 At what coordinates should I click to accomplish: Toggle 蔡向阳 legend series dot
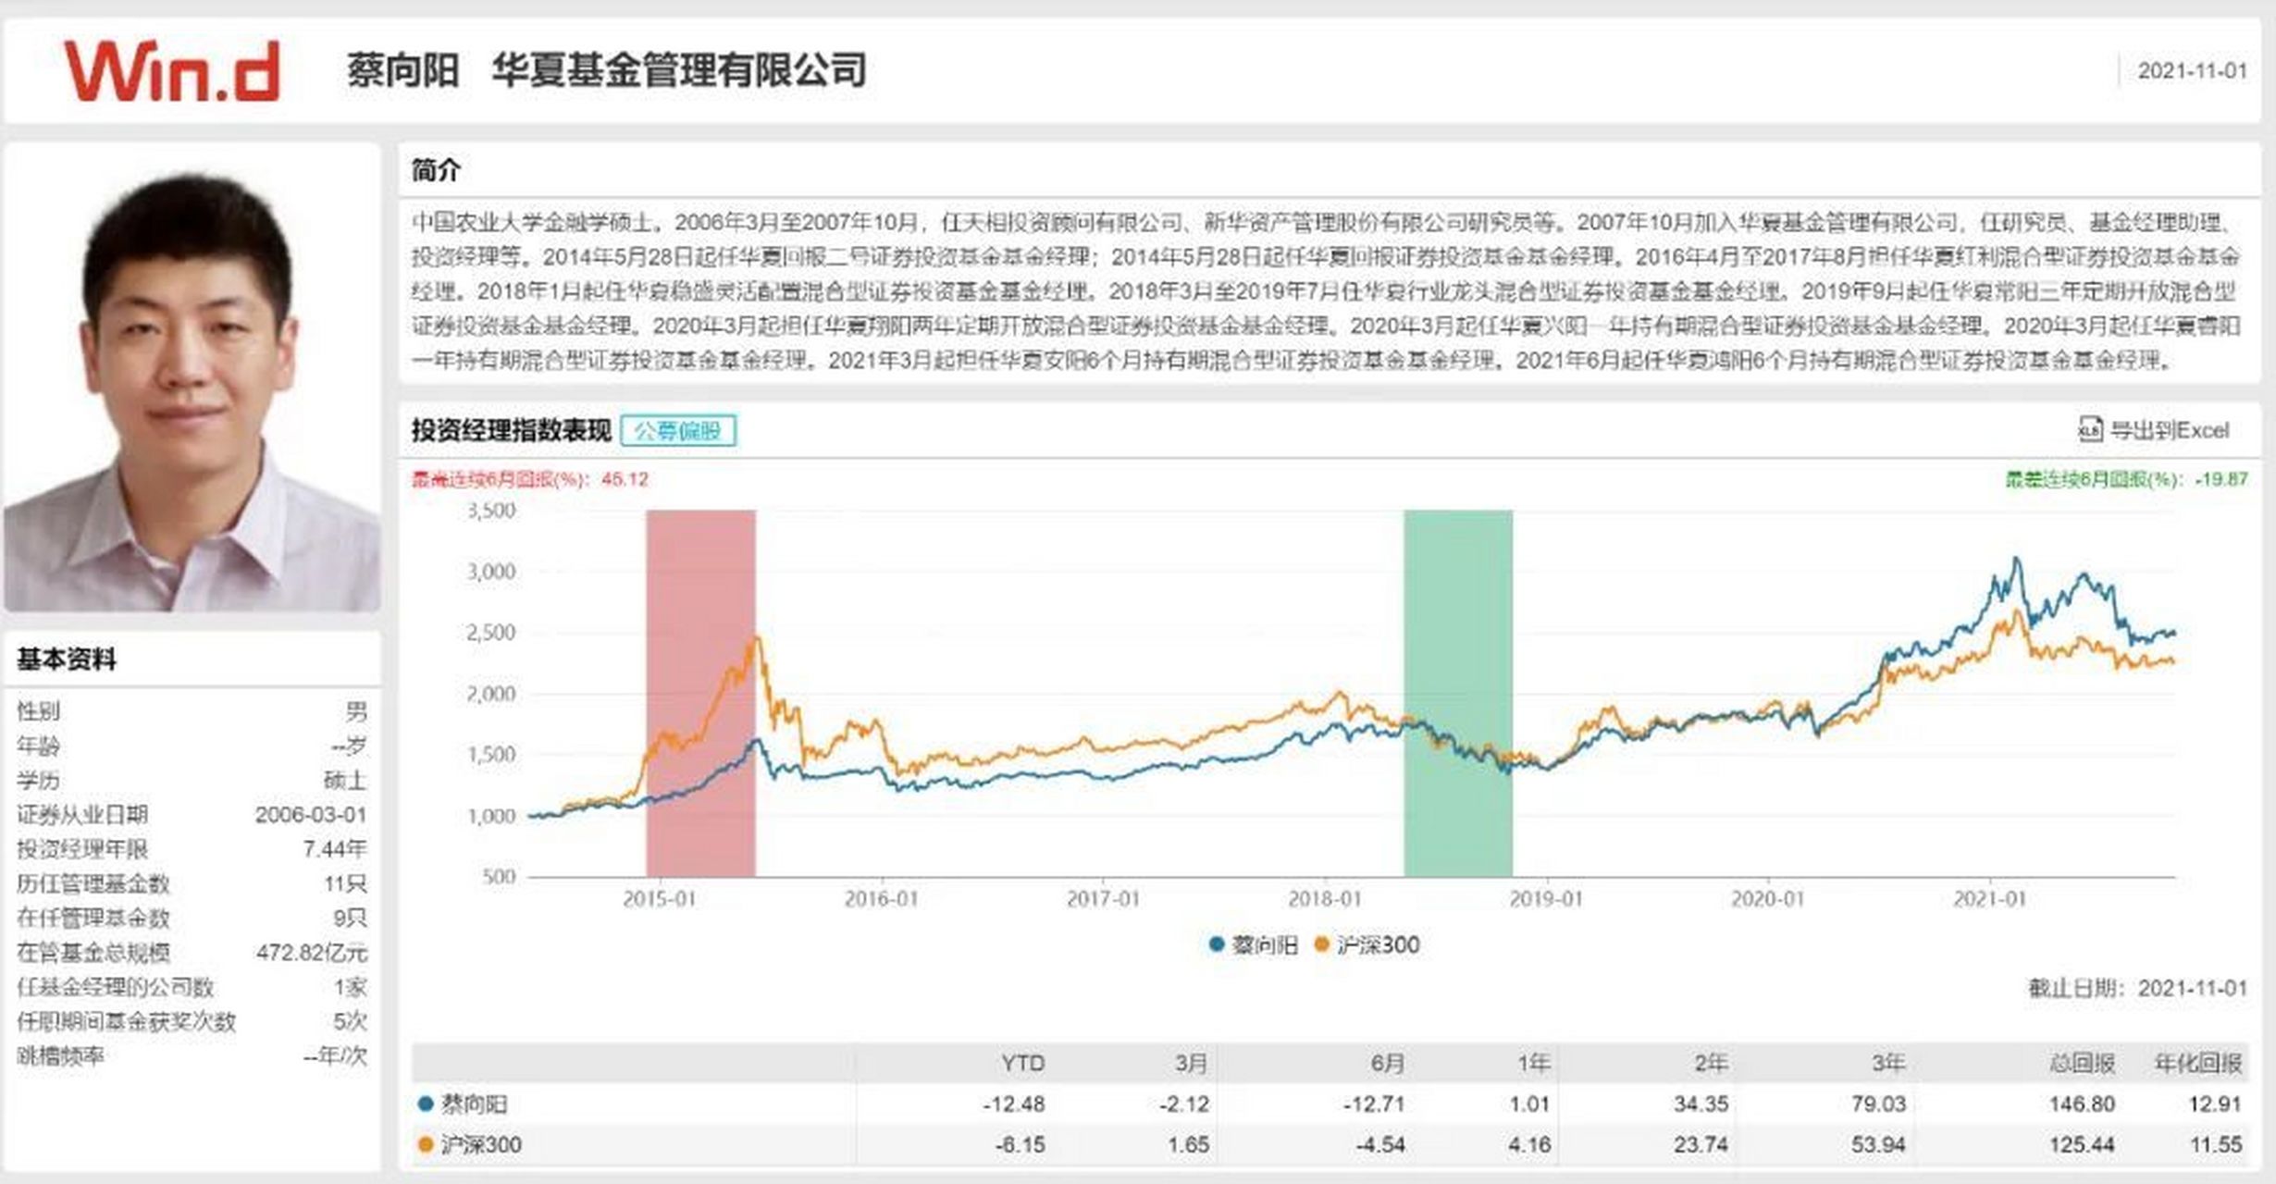(1217, 944)
